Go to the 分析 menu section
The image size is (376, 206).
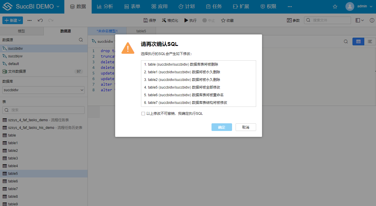(x=105, y=6)
